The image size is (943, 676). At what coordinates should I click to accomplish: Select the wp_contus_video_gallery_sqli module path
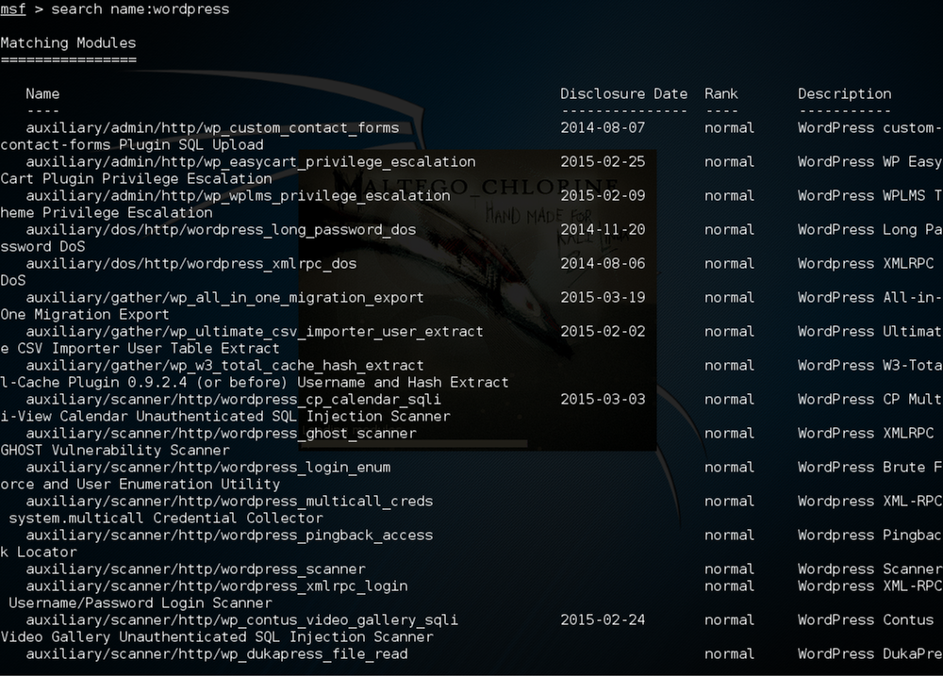(x=241, y=620)
